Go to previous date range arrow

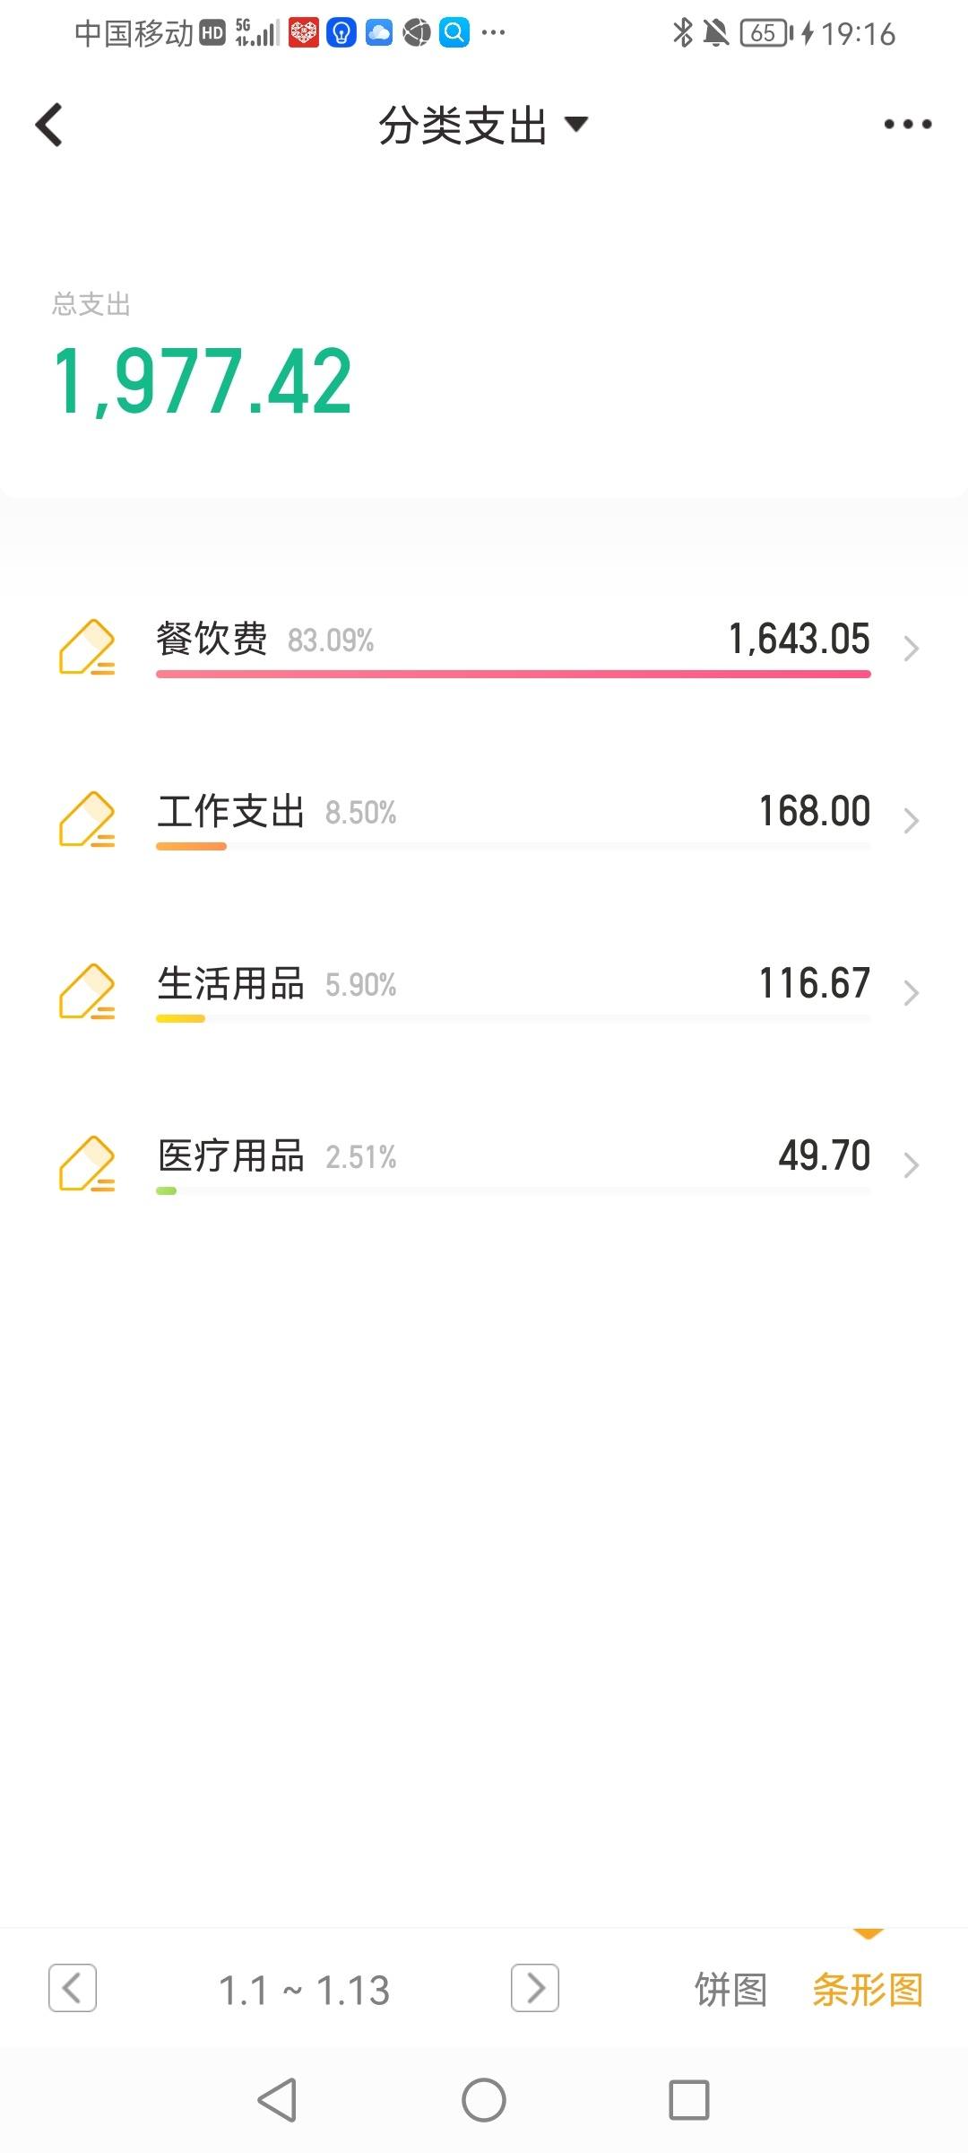click(73, 1988)
